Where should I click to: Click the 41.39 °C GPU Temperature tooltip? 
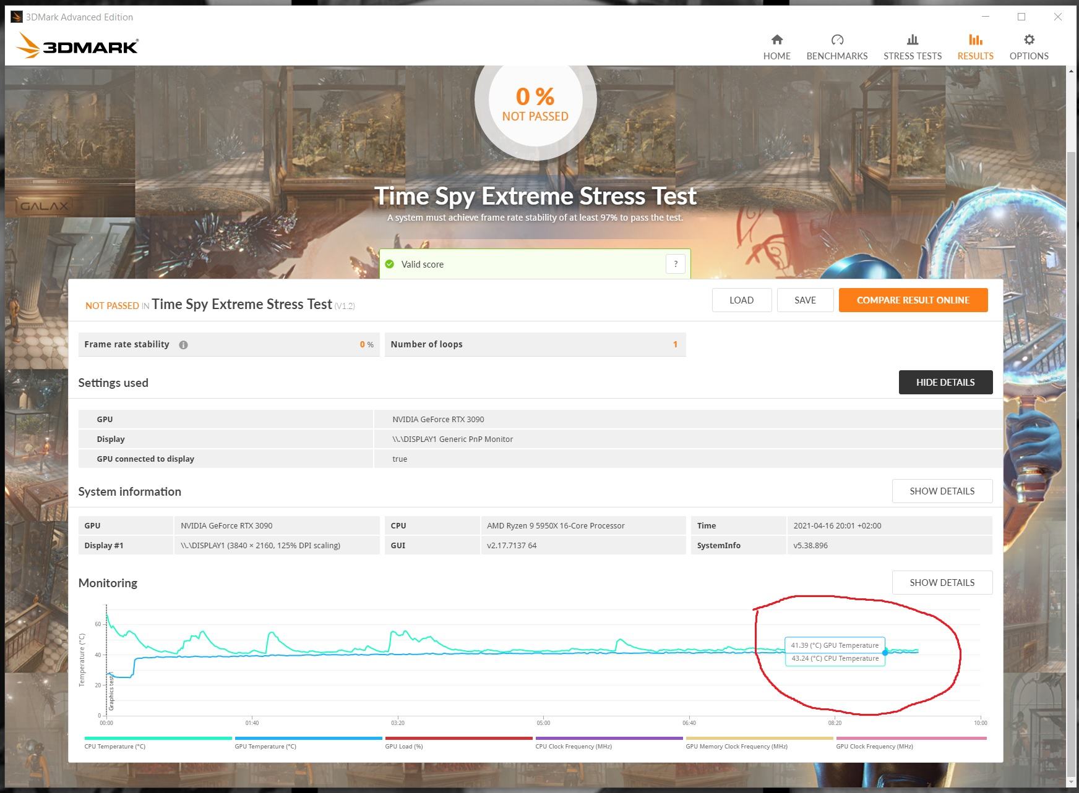point(835,645)
